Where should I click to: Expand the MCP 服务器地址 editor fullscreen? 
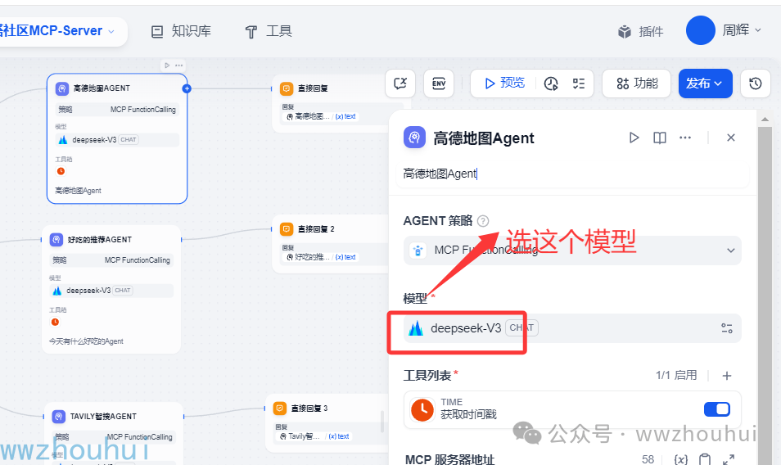(729, 459)
